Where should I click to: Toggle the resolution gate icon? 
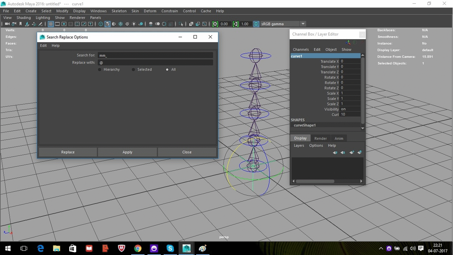[x=64, y=24]
